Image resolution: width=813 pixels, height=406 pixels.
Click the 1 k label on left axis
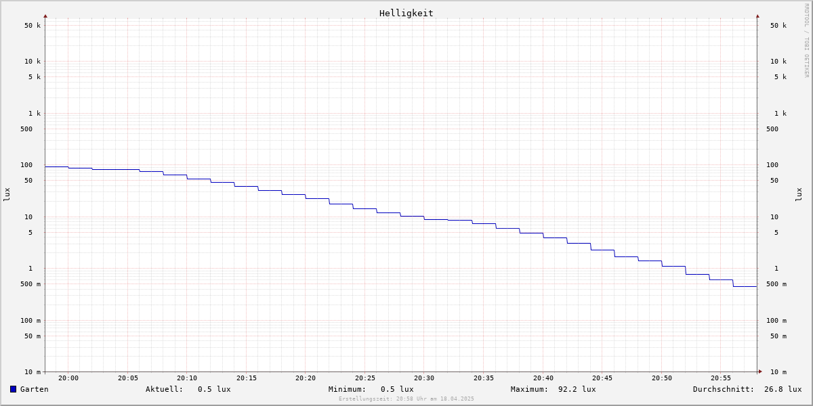pyautogui.click(x=35, y=114)
